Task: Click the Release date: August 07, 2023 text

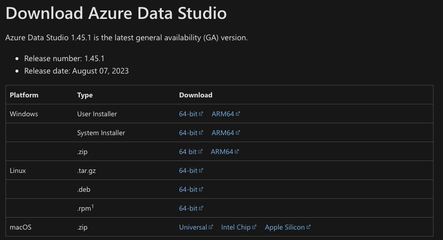Action: point(76,71)
